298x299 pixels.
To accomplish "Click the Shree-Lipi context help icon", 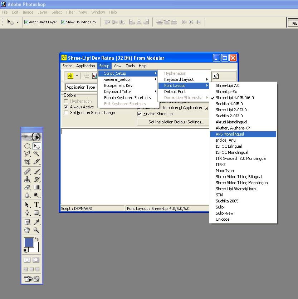I will [x=216, y=76].
